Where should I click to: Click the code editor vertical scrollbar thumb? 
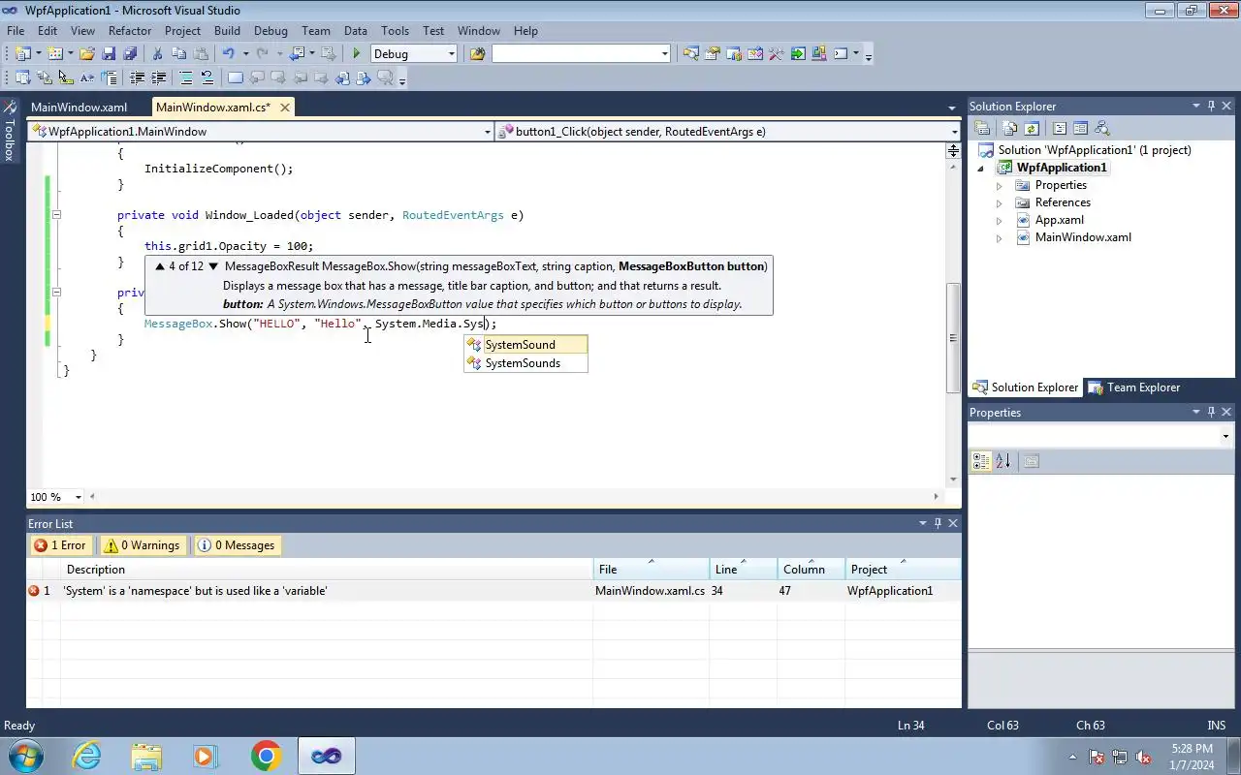(x=953, y=337)
